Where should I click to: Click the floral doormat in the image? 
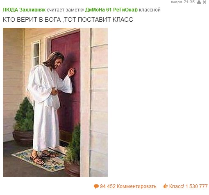point(39,160)
